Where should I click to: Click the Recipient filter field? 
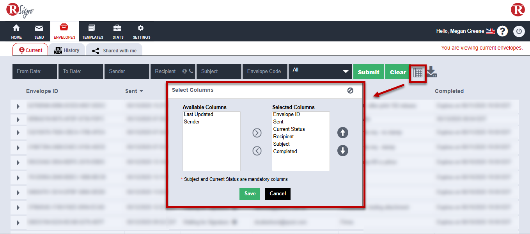pyautogui.click(x=173, y=71)
